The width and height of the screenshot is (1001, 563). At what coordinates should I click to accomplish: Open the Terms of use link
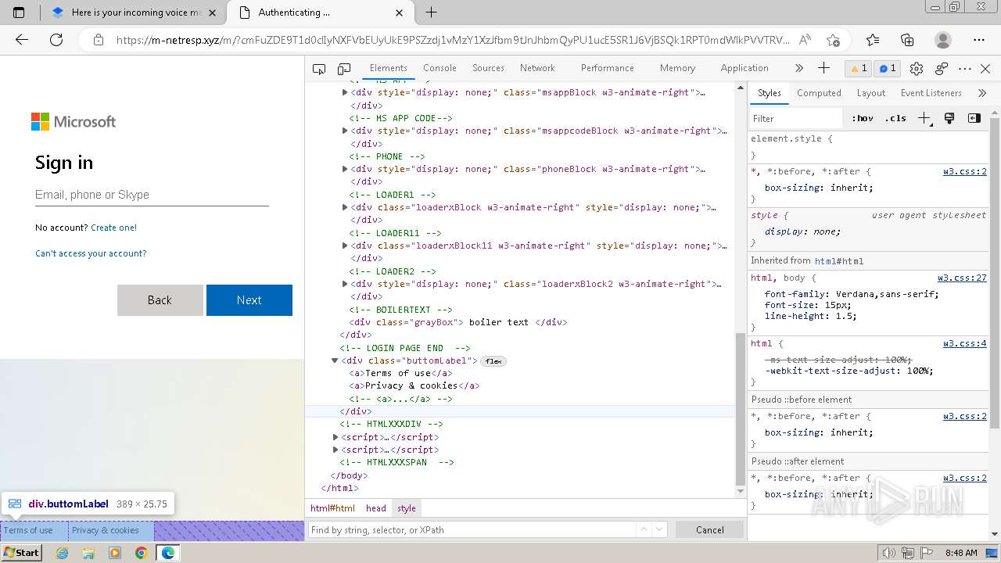pyautogui.click(x=28, y=530)
